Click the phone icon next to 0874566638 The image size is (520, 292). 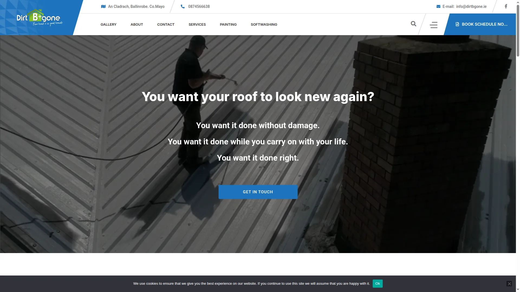pos(183,6)
